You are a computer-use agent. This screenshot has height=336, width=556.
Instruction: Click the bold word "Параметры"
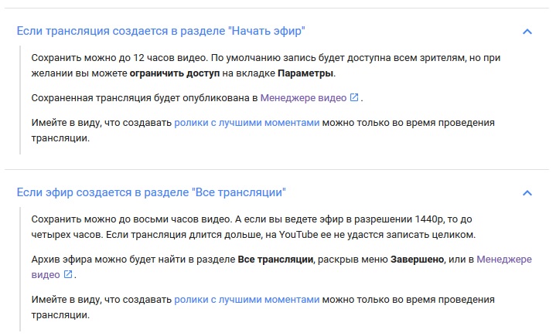[306, 73]
